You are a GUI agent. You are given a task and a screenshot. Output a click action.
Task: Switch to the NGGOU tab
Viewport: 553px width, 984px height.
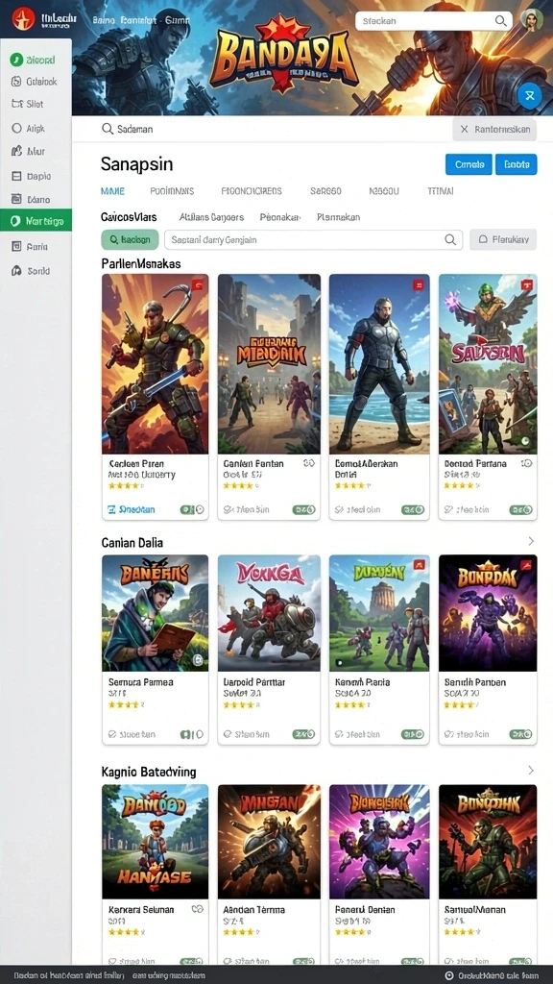tap(384, 191)
